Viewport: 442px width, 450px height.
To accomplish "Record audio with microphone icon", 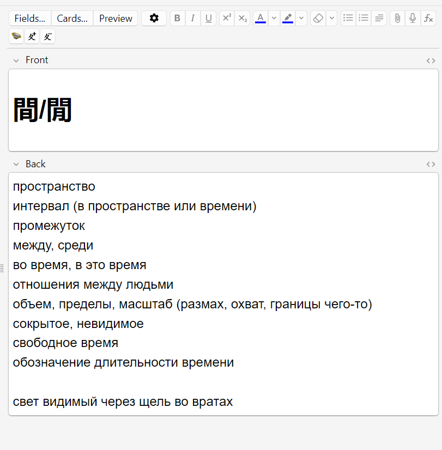I will tap(413, 19).
